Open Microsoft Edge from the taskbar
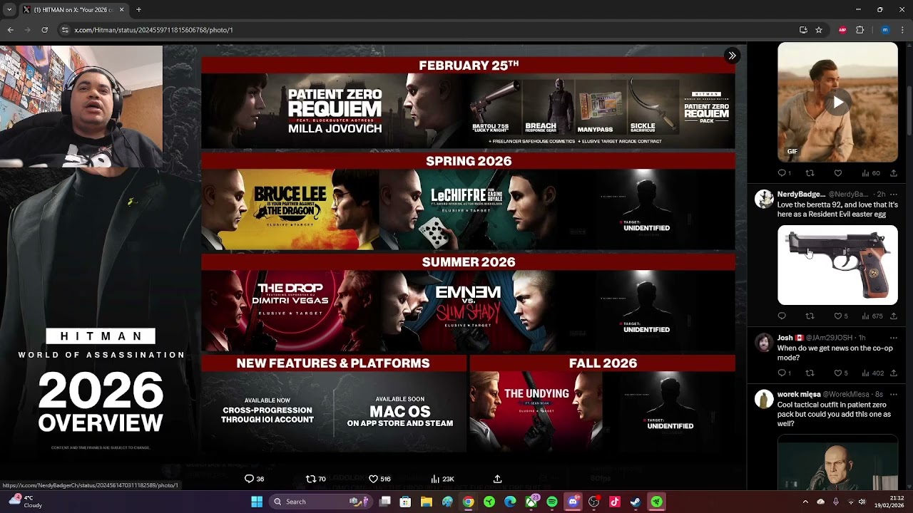The width and height of the screenshot is (913, 513). 510,502
